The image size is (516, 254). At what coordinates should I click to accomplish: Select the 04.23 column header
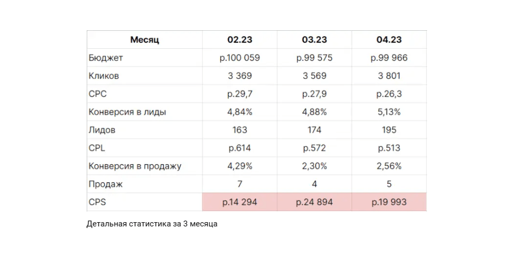(x=389, y=40)
